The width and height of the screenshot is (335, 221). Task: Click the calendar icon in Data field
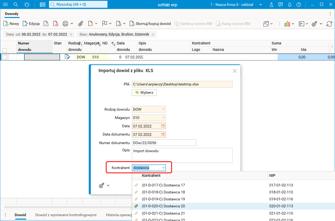(x=163, y=126)
